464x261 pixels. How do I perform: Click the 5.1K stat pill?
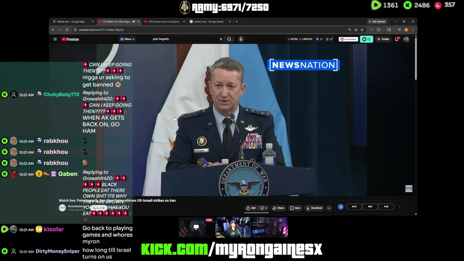386,207
